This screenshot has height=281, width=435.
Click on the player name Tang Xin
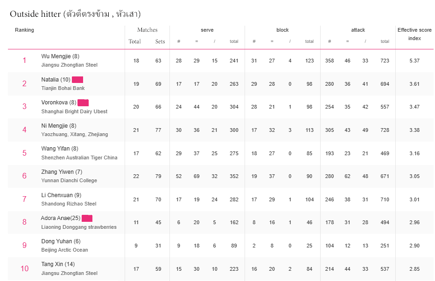[x=58, y=265]
